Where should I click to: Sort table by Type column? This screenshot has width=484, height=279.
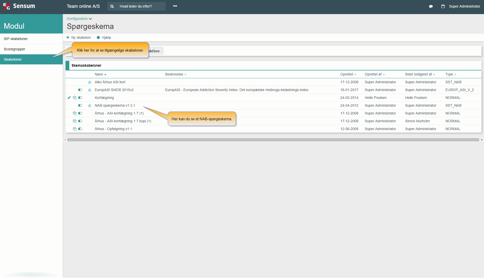[451, 74]
